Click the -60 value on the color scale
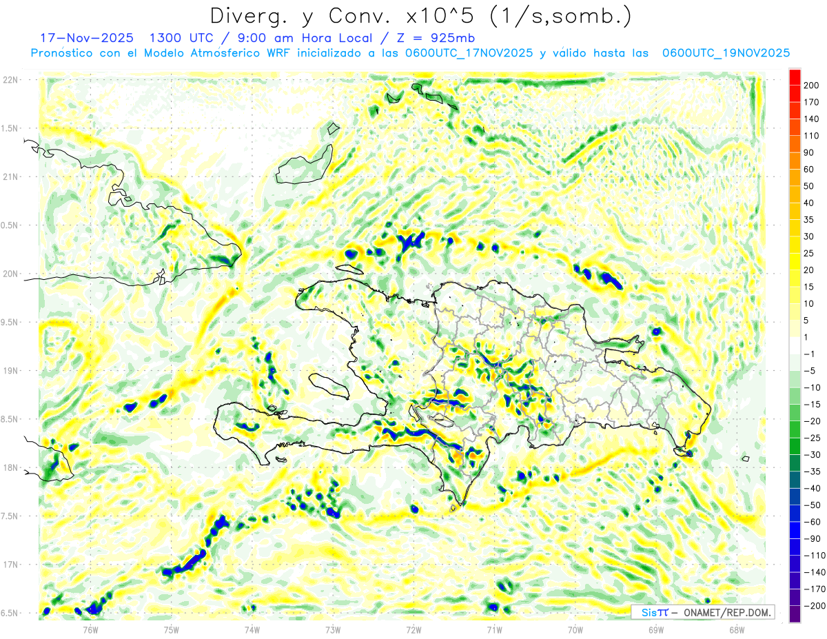 [x=813, y=522]
